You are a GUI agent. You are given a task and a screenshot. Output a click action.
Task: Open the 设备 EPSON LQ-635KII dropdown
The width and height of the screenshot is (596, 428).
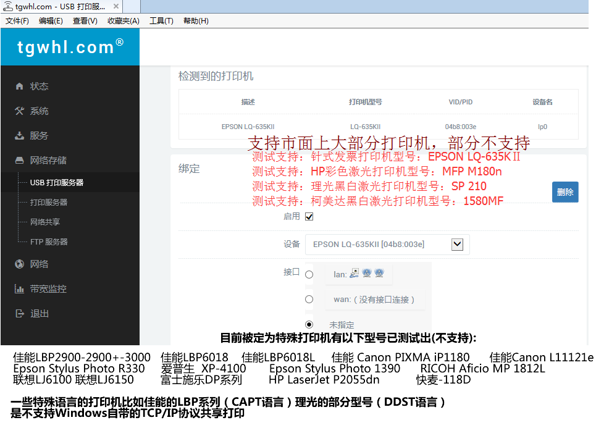tap(457, 244)
